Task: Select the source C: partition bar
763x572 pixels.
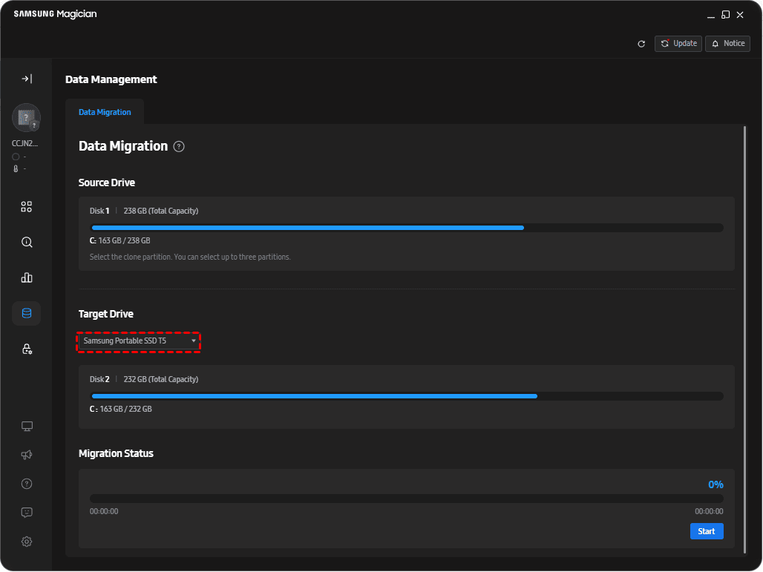Action: [x=307, y=228]
